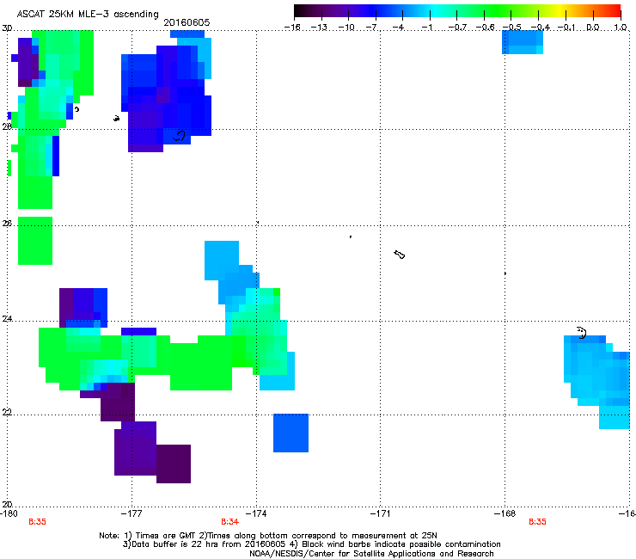The width and height of the screenshot is (636, 559).
Task: Click latitude axis label '24'
Action: 7,319
